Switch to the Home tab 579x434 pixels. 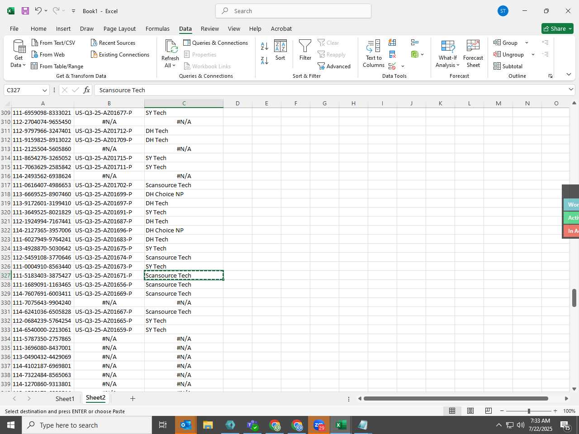(38, 28)
